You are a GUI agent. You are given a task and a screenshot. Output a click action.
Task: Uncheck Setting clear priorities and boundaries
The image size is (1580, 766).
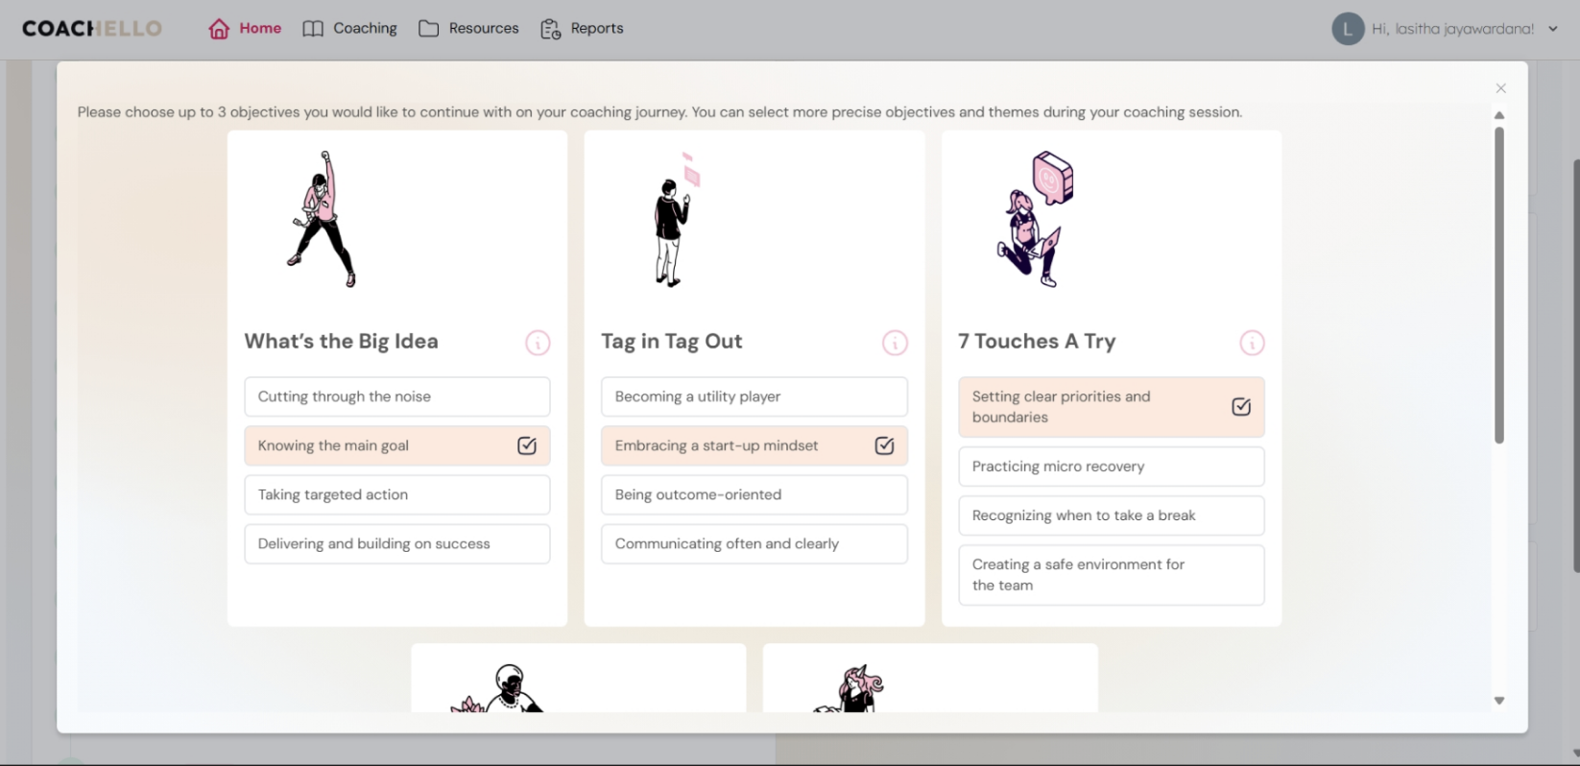coord(1240,407)
